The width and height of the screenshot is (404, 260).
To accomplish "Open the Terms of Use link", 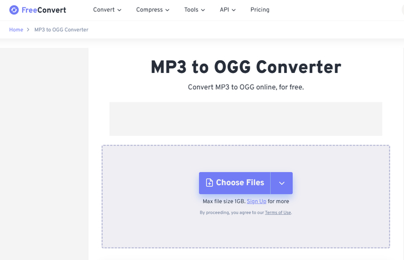I will point(278,213).
